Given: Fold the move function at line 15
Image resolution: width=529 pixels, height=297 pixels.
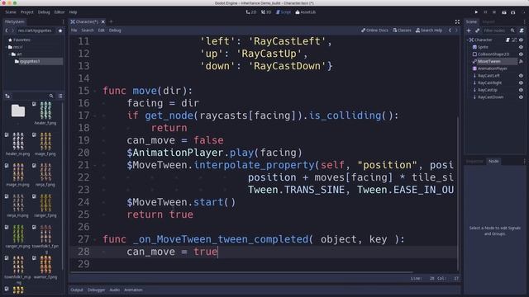Looking at the screenshot, I should (x=95, y=91).
